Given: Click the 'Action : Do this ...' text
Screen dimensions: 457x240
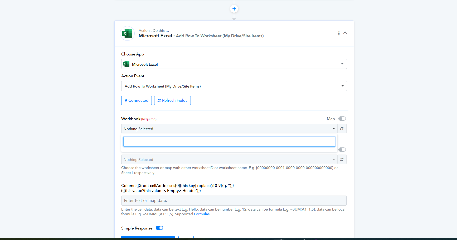Looking at the screenshot, I should point(154,30).
